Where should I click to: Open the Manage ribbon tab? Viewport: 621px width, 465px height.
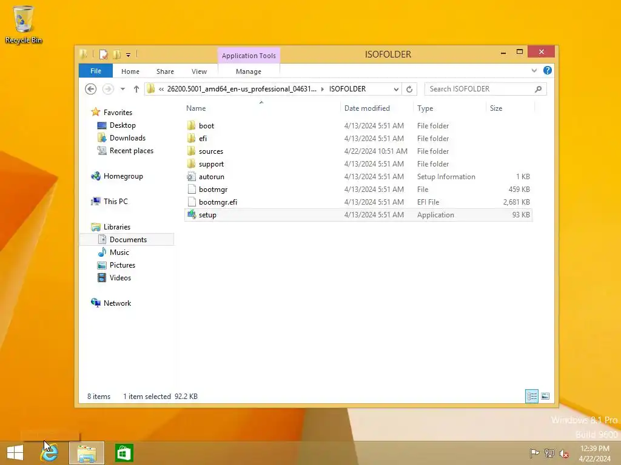[x=248, y=71]
